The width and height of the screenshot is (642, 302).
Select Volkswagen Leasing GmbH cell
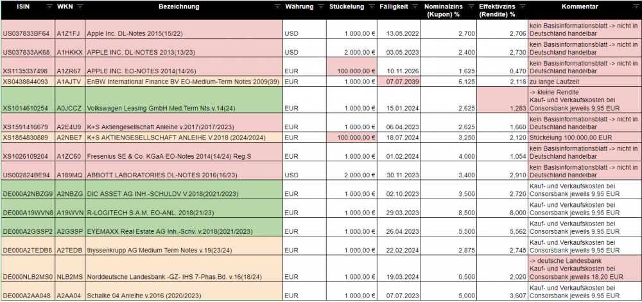184,100
